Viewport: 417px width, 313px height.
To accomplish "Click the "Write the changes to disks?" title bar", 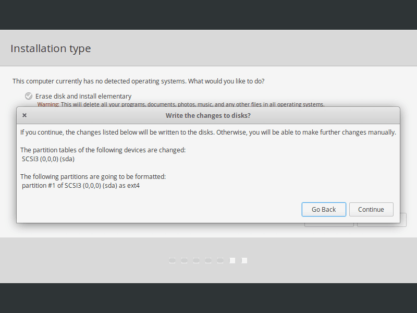I will (x=208, y=115).
